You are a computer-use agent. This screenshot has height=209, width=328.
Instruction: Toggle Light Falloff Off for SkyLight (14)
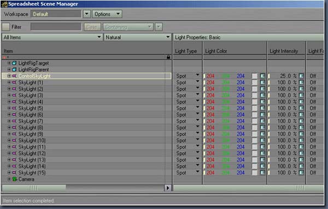(313, 166)
